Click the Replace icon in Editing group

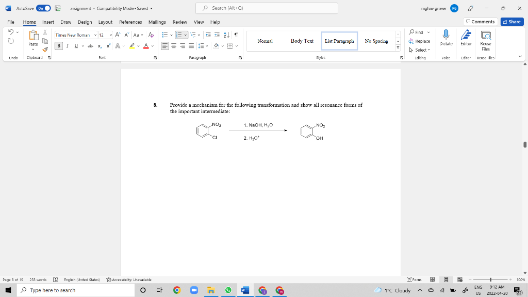coord(412,40)
